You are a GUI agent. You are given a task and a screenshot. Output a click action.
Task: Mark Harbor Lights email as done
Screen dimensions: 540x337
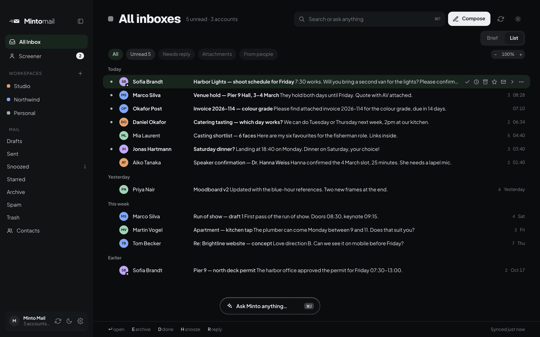click(x=467, y=82)
